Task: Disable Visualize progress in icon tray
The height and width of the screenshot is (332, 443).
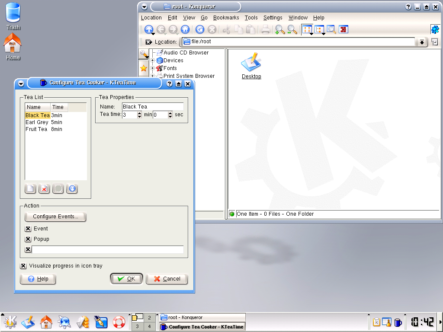Action: (x=23, y=266)
